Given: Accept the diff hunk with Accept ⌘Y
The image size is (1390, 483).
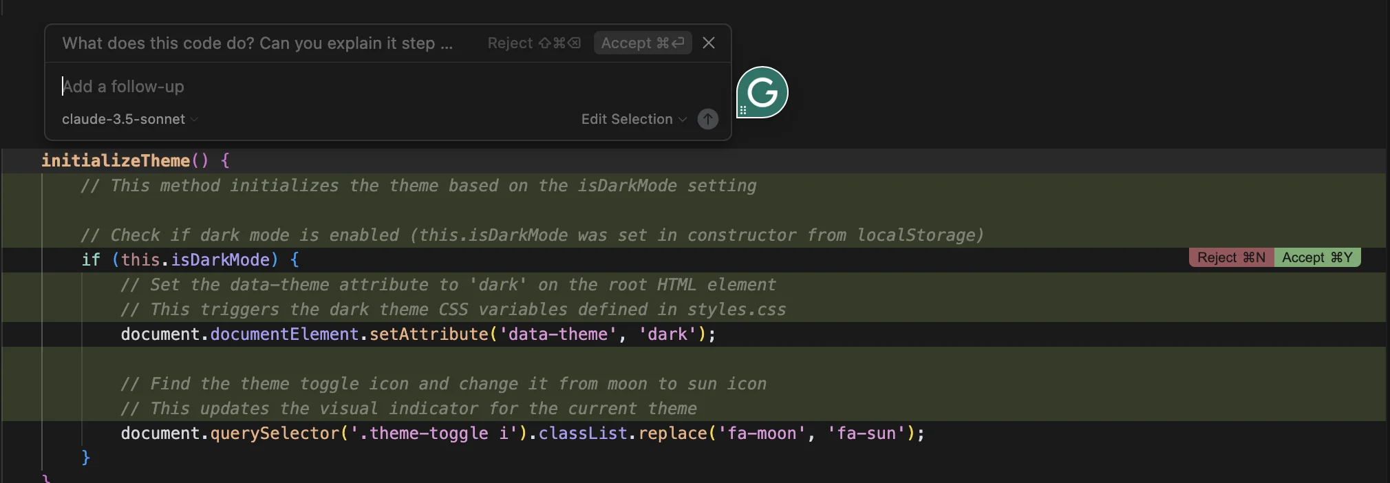Looking at the screenshot, I should [x=1317, y=257].
